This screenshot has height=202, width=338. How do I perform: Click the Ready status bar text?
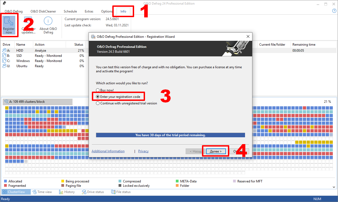(5, 199)
